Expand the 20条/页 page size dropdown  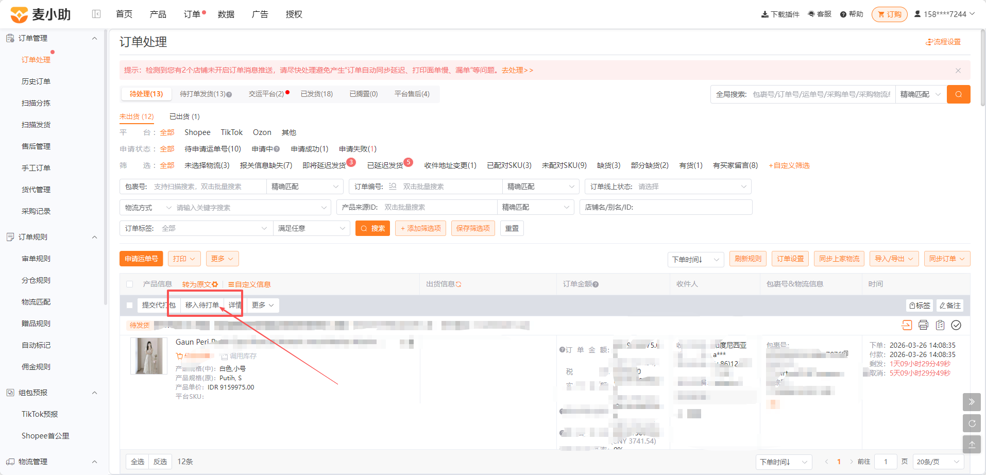click(938, 462)
